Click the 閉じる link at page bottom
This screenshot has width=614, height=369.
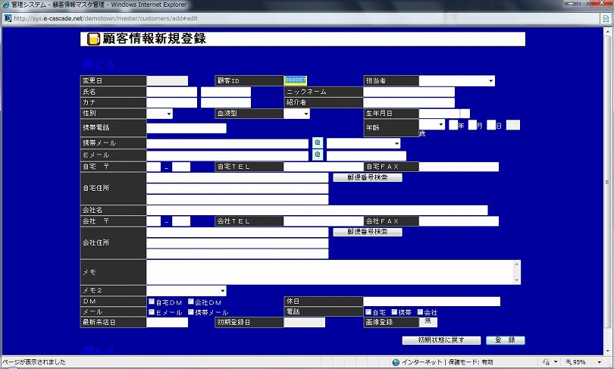[99, 350]
